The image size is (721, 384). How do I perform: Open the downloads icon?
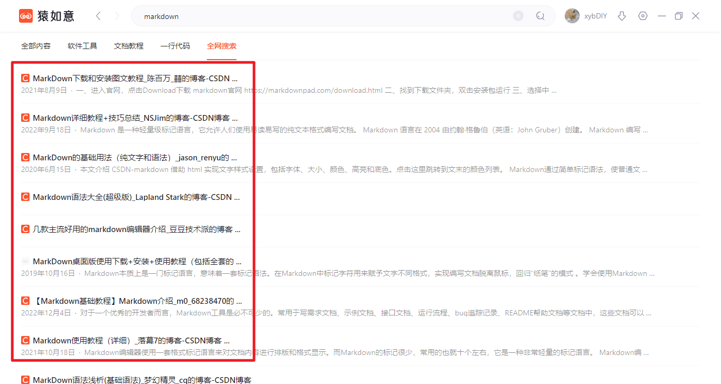click(622, 16)
